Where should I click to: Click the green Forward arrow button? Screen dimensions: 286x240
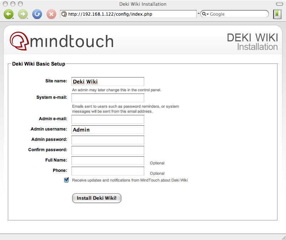tap(23, 14)
